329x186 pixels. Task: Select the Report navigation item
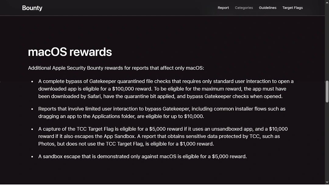223,8
